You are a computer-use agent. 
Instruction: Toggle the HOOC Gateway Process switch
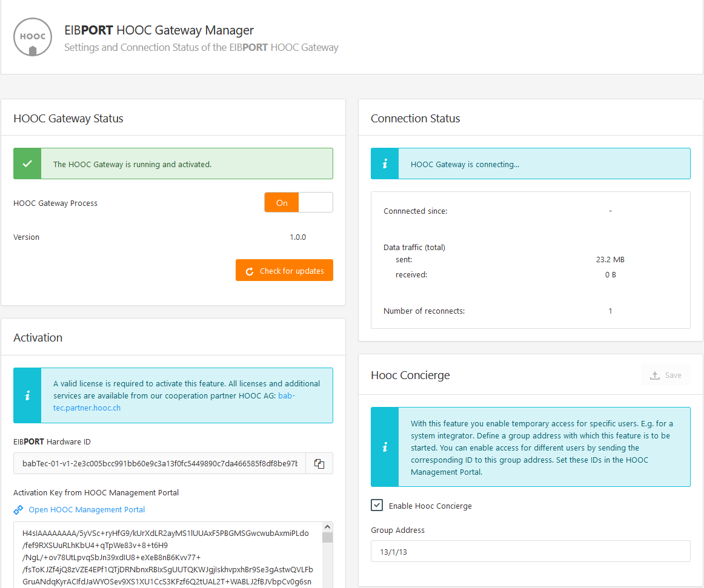click(x=298, y=203)
